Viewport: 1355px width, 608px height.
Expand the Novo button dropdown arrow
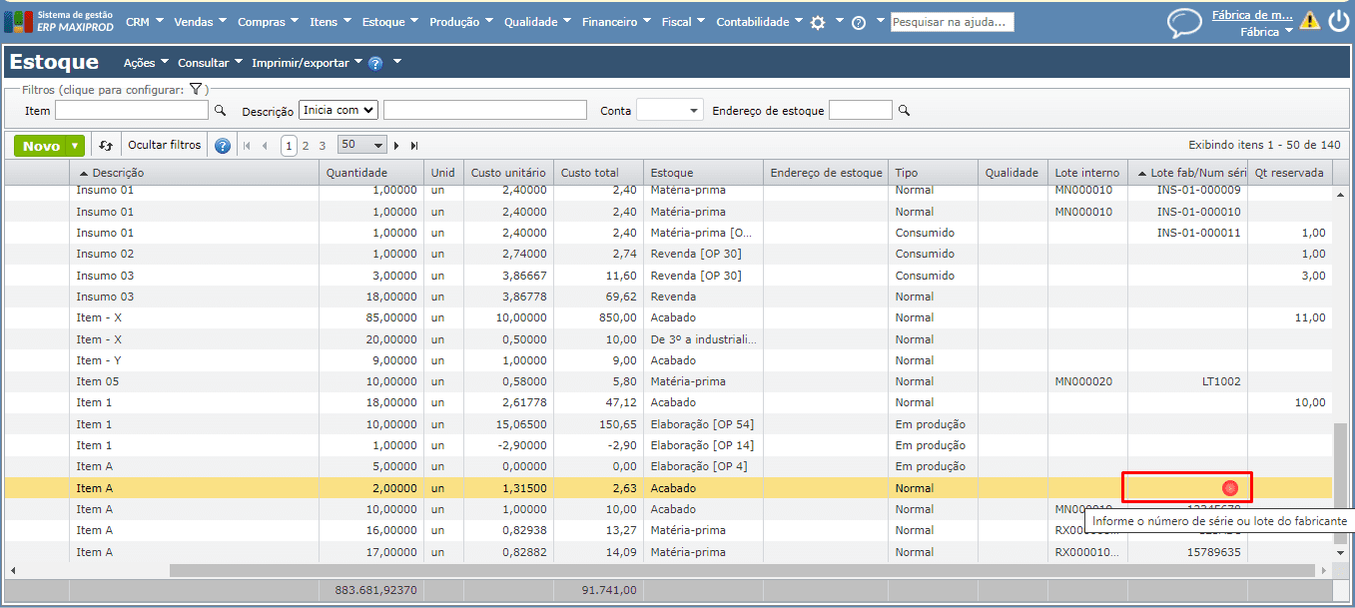click(75, 146)
